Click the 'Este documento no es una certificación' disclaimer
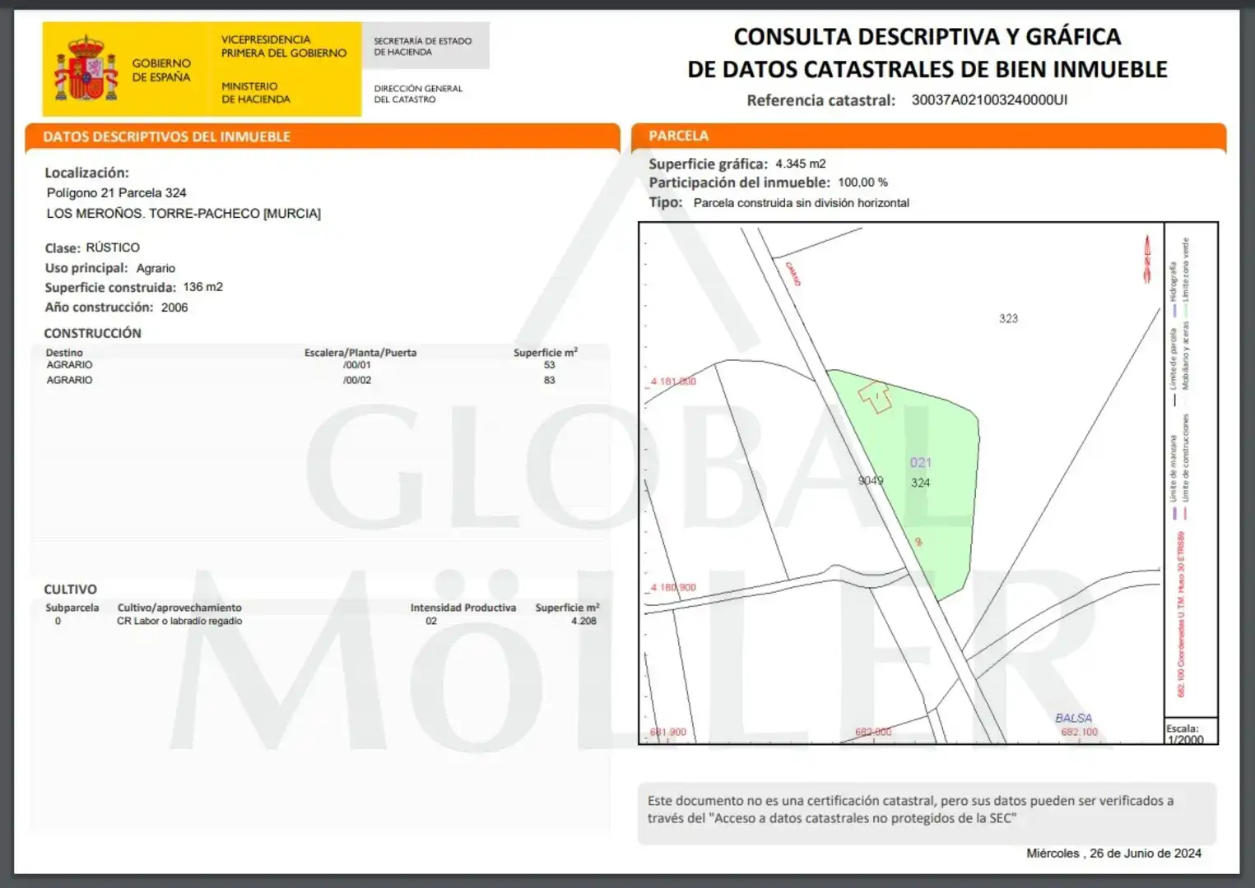Viewport: 1255px width, 888px height. [x=911, y=810]
